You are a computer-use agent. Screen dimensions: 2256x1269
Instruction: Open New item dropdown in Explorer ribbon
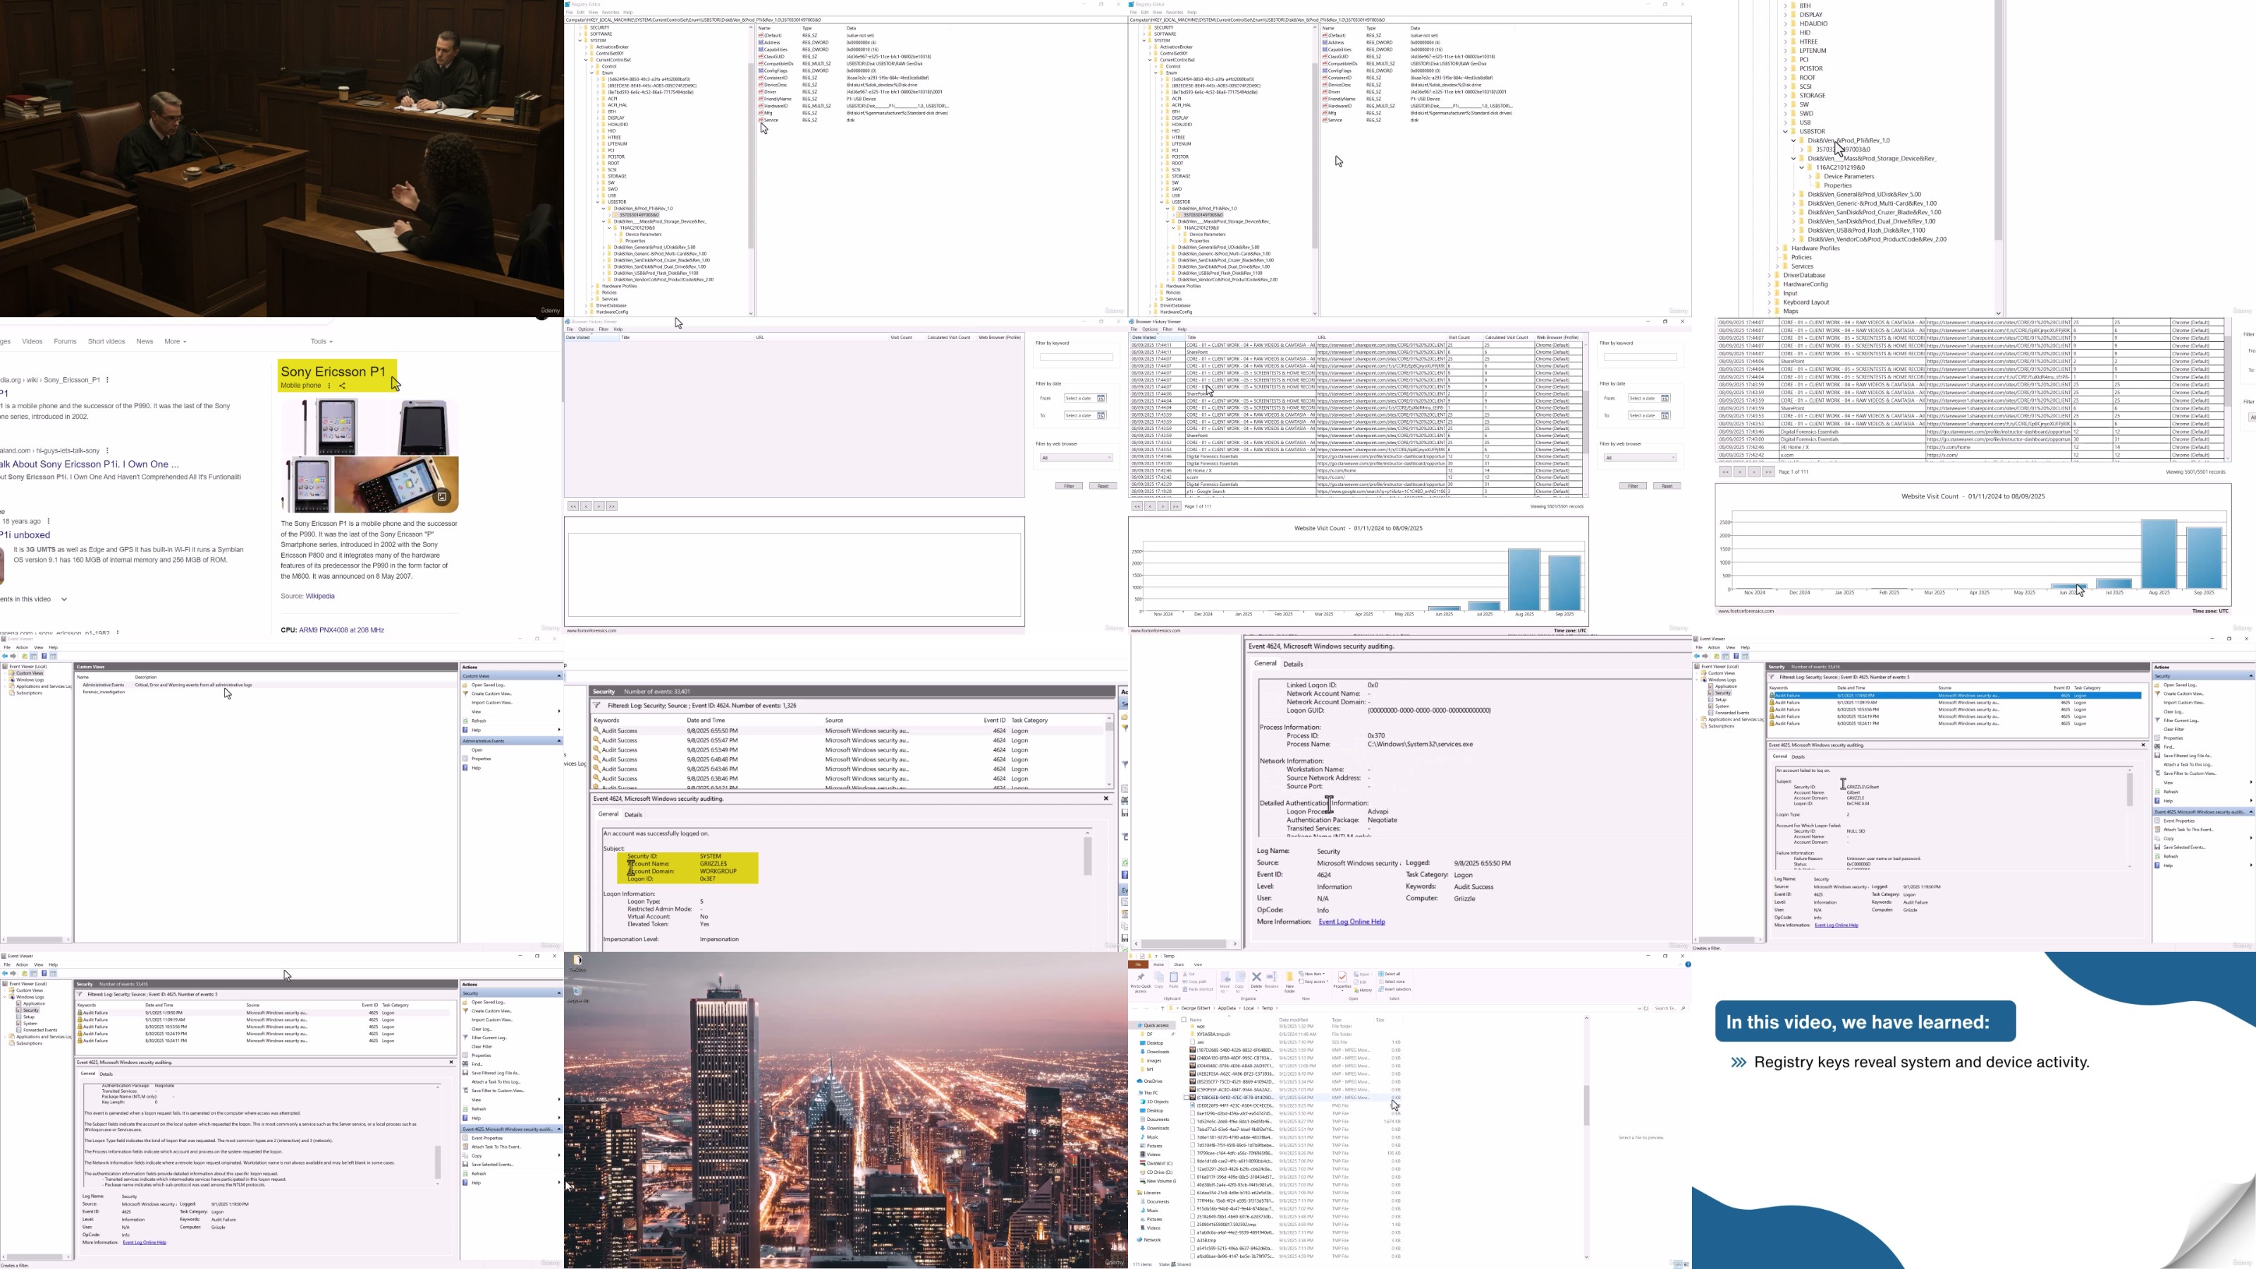click(1313, 974)
